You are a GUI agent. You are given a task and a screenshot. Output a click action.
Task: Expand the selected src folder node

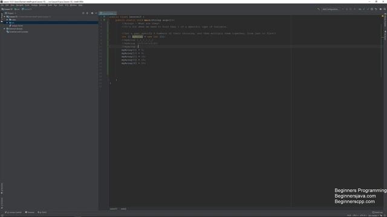7,23
